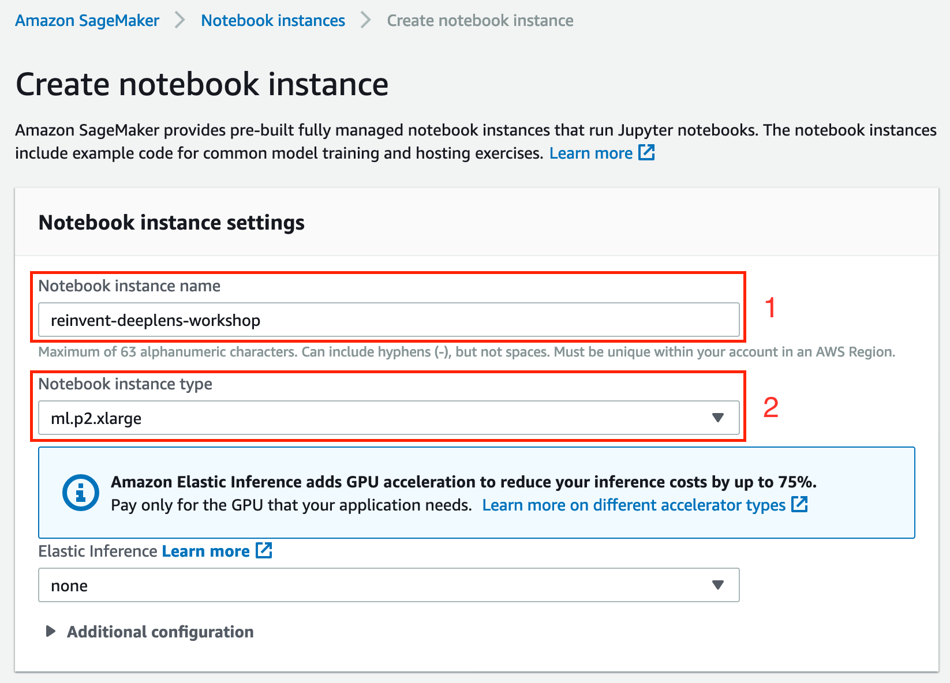Open Elastic Inference Learn more link
This screenshot has width=950, height=683.
(x=205, y=551)
